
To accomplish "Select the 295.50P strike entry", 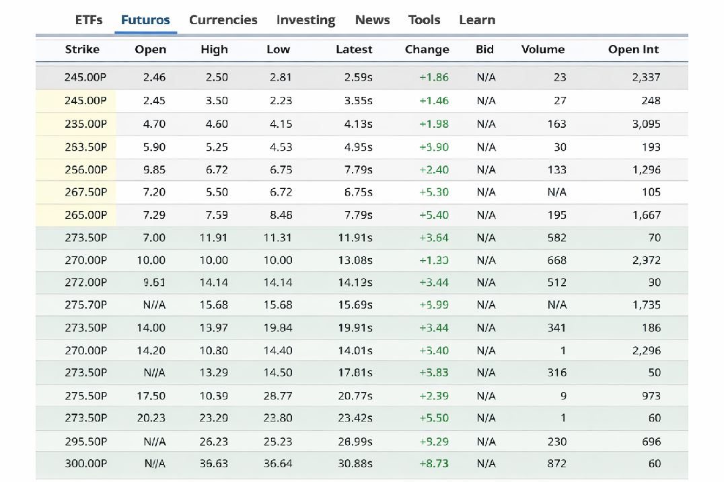I will pyautogui.click(x=85, y=442).
